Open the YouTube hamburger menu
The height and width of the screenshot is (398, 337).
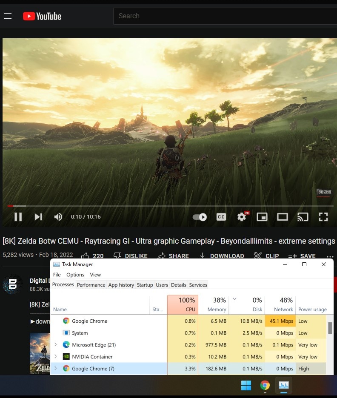pos(8,16)
